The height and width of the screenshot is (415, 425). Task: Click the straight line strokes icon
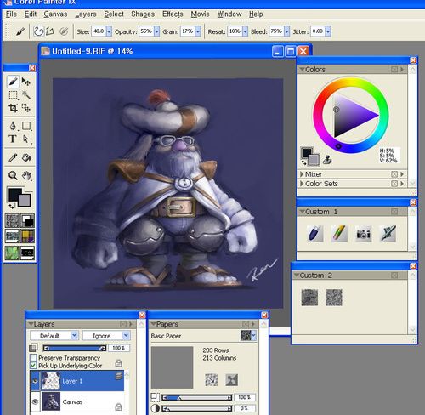coord(50,31)
